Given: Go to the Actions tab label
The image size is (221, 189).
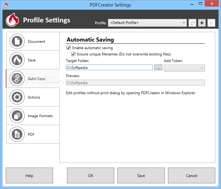Looking at the screenshot, I should [x=34, y=97].
